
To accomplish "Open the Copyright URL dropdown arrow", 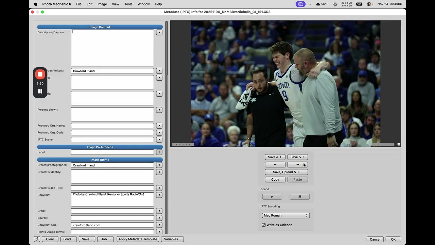I will point(159,225).
